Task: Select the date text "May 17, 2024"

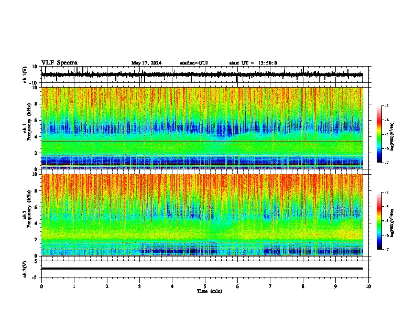Action: [146, 63]
